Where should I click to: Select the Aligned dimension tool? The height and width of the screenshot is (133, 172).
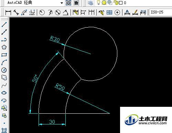point(16,12)
